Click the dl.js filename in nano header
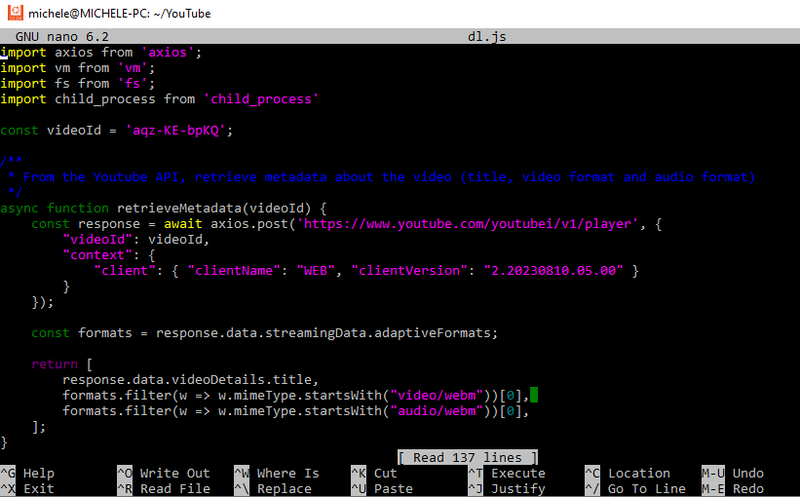This screenshot has height=497, width=800. point(487,37)
